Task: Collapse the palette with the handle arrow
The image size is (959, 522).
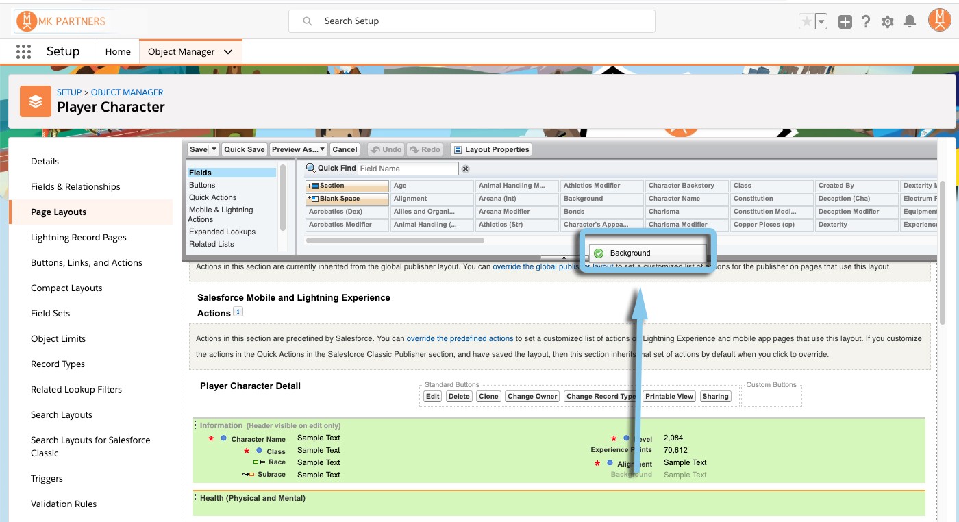Action: pos(563,258)
